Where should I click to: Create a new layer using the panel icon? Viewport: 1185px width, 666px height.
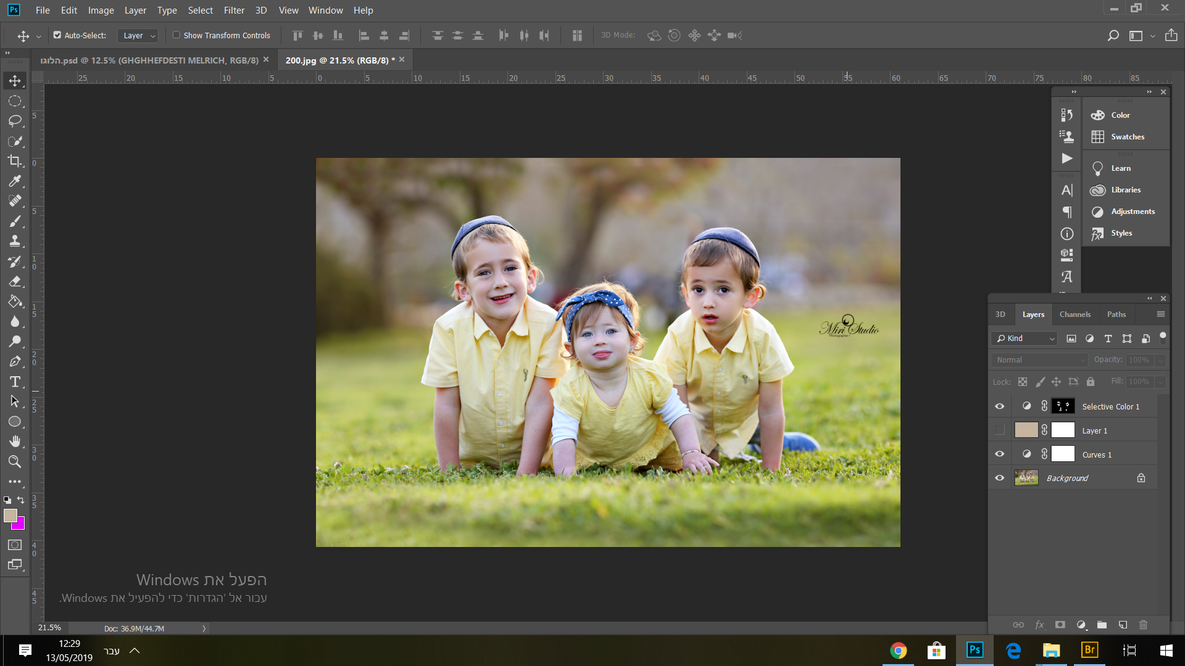1123,625
